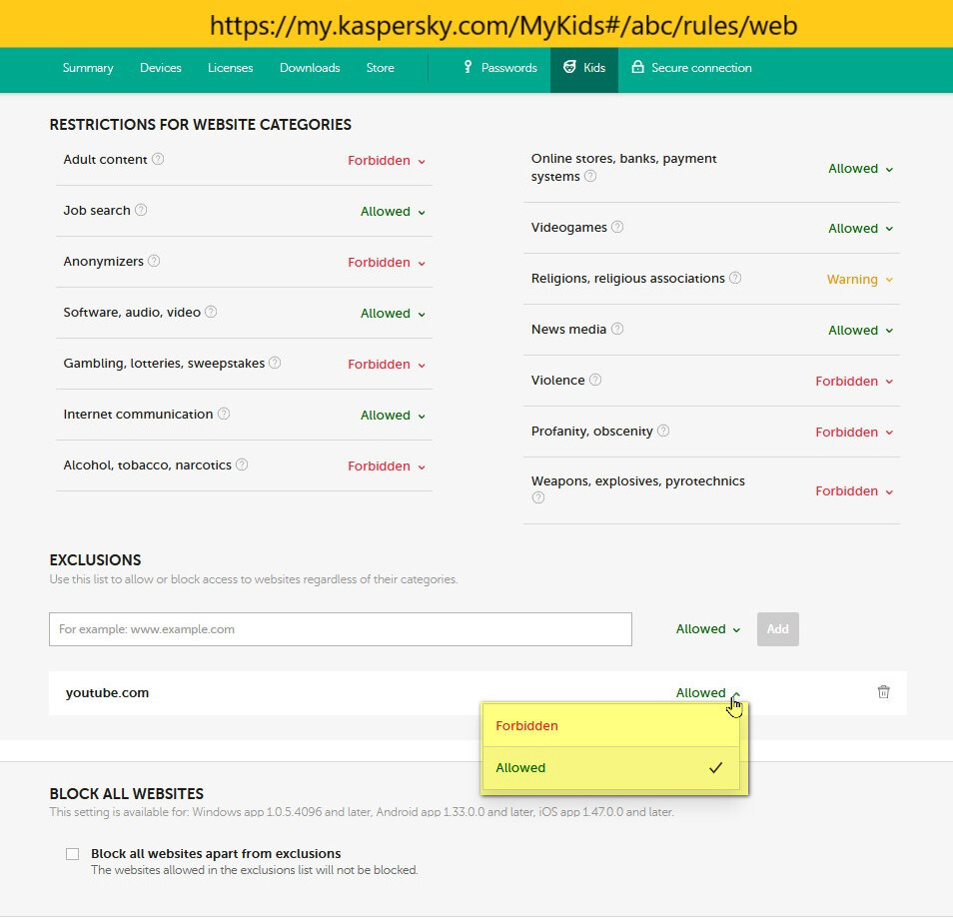
Task: Click BLOCK ALL WEBSITES heading
Action: pos(127,794)
